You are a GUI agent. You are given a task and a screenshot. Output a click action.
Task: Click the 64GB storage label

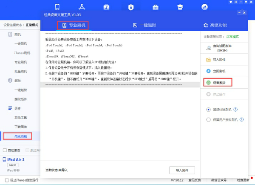click(13, 165)
